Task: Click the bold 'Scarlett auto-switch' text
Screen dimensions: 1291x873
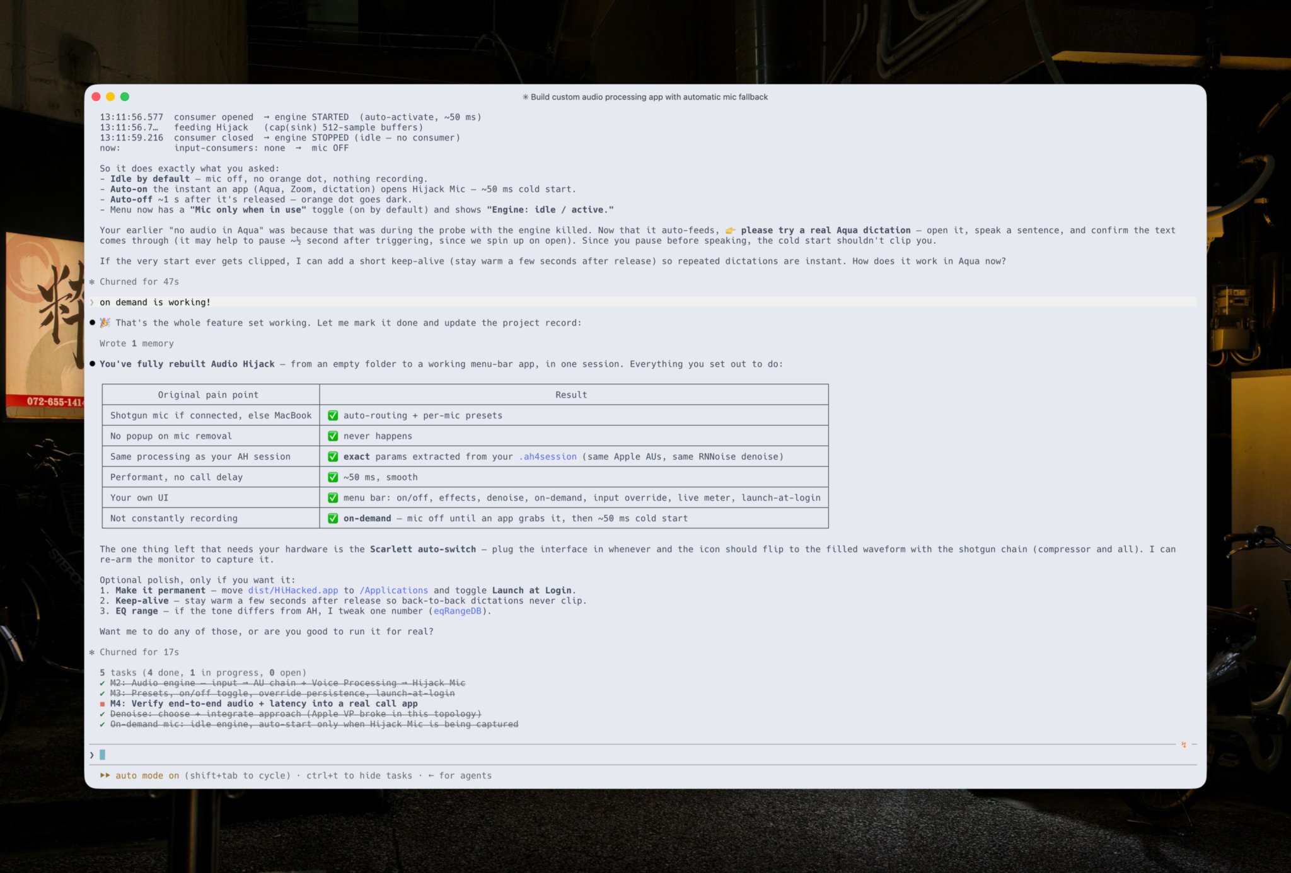Action: click(423, 550)
